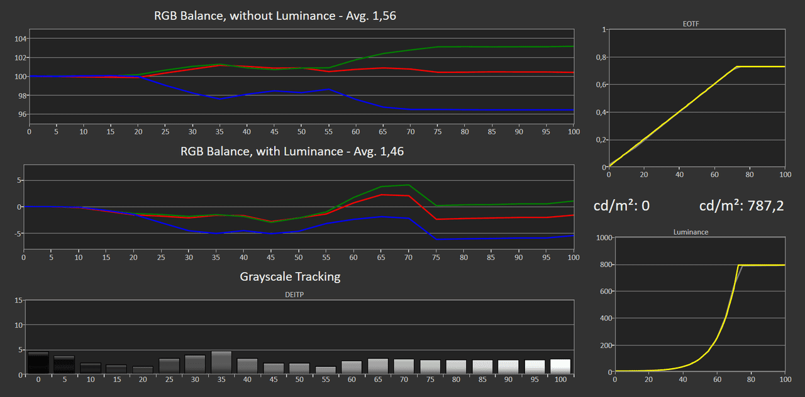Click the 'RGB Balance, without Luminance' title

tap(275, 16)
